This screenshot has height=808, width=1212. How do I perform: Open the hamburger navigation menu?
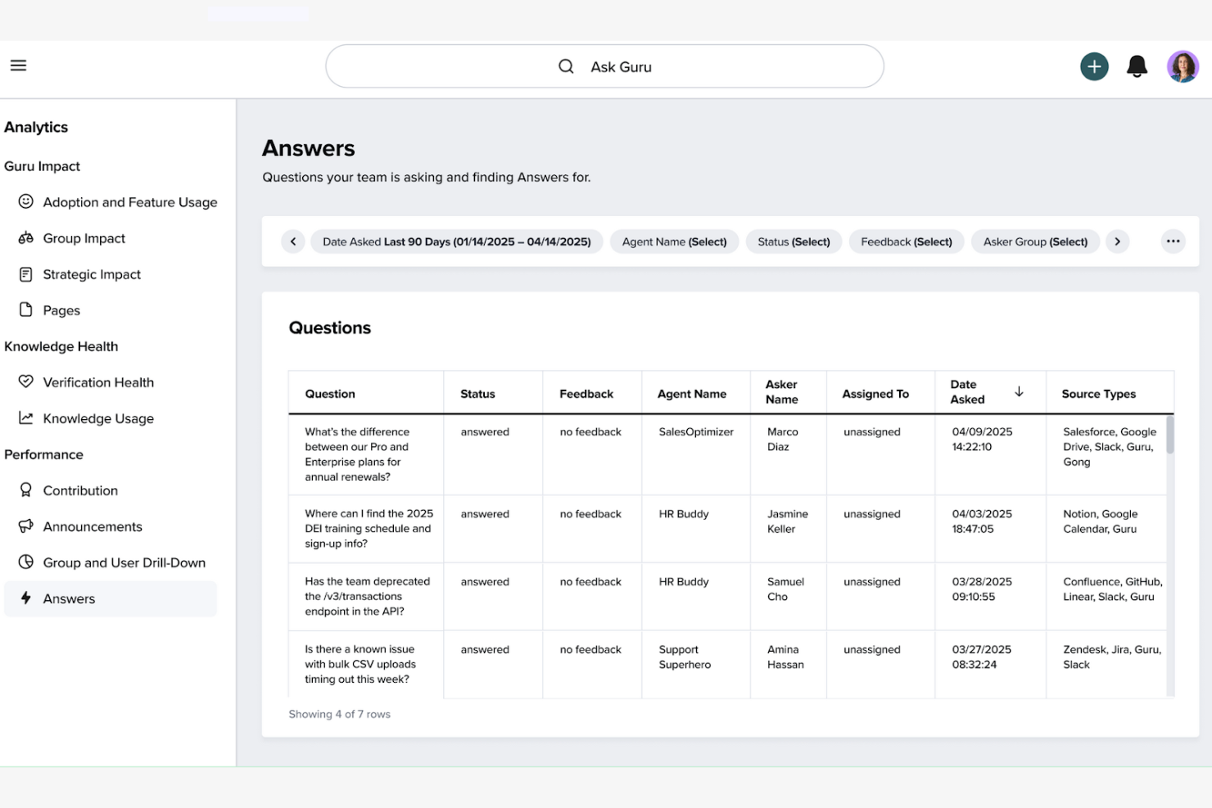pos(18,65)
